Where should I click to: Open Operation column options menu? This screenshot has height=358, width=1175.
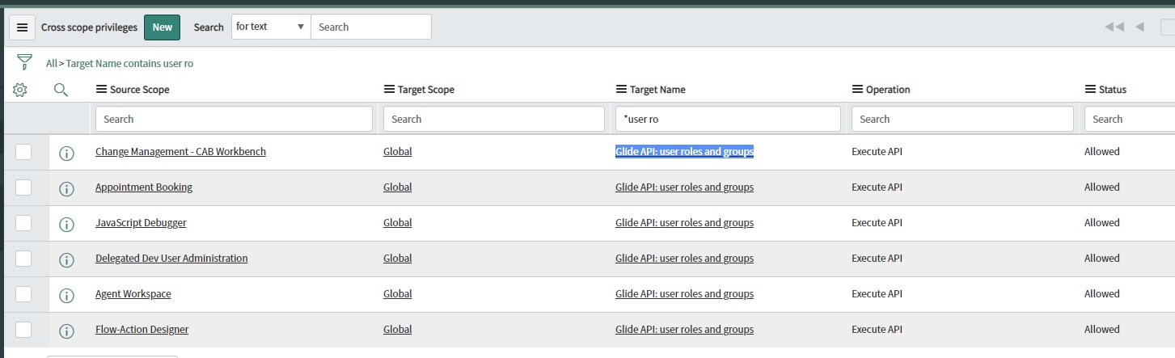(857, 90)
